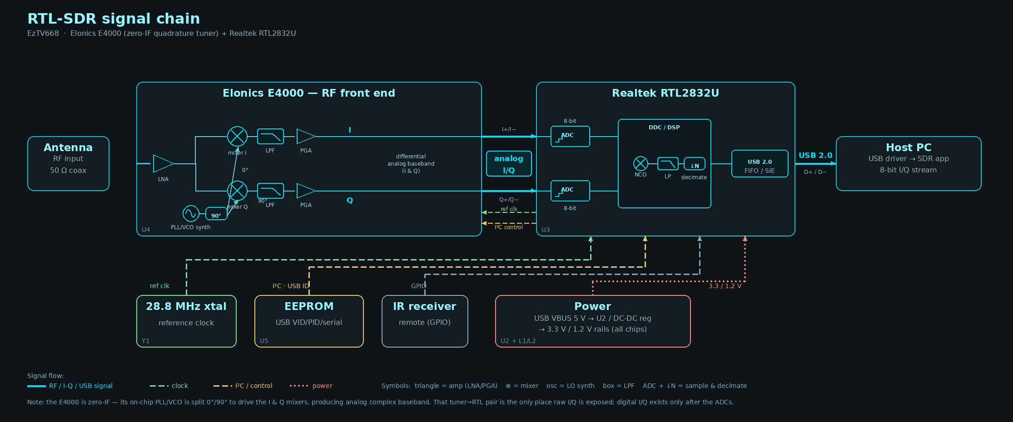Click the Realtek RTL2832U title
The image size is (1013, 422).
click(665, 93)
